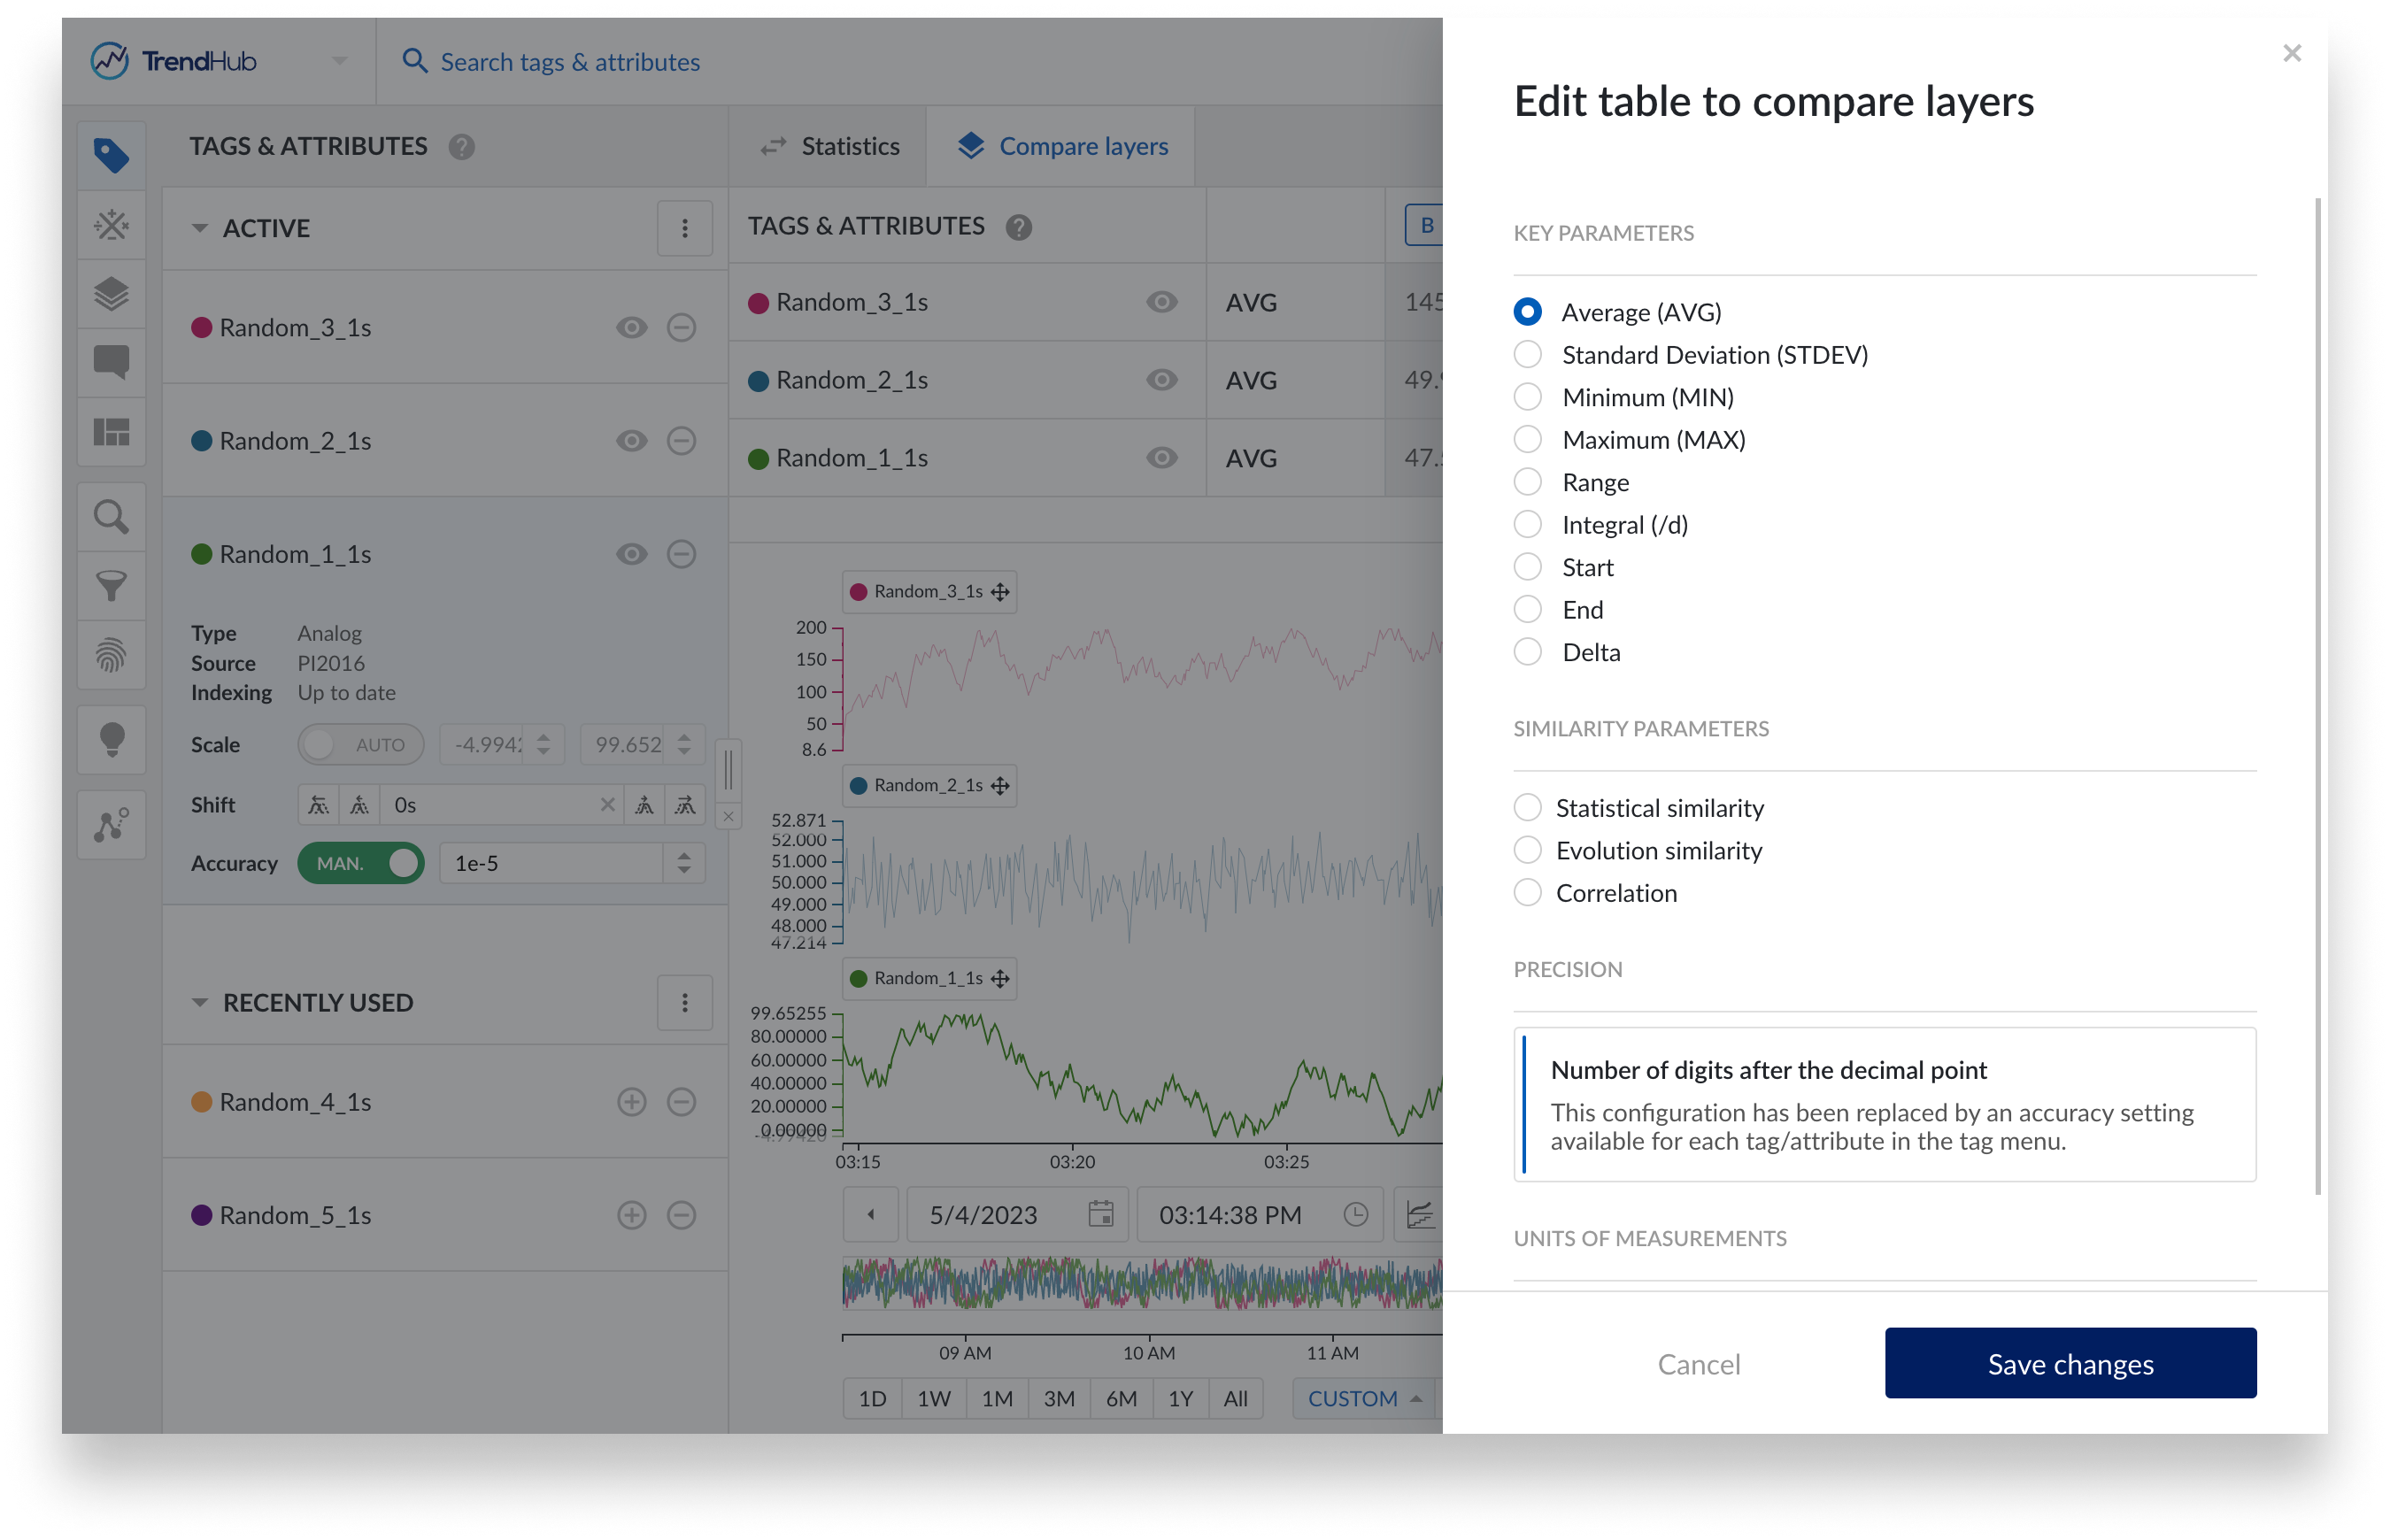Click the lightbulb sidebar icon
The height and width of the screenshot is (1540, 2390).
pyautogui.click(x=111, y=740)
